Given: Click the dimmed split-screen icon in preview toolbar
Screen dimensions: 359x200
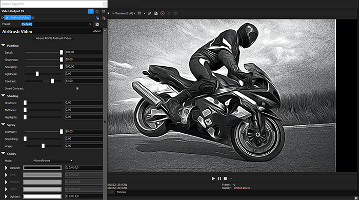Looking at the screenshot, I should (169, 13).
